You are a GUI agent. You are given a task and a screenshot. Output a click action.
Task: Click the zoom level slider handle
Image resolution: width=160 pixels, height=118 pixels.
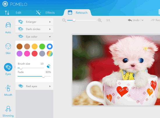tap(74, 20)
